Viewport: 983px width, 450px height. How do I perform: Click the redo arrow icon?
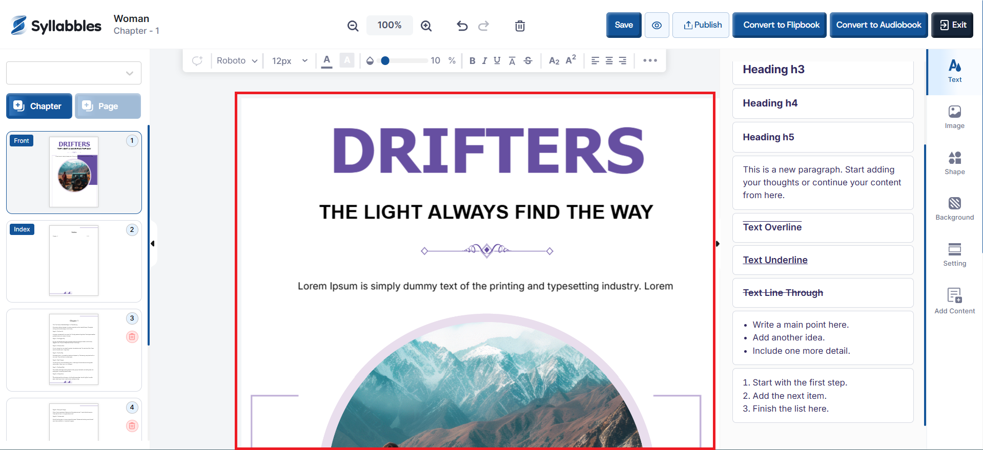coord(483,26)
